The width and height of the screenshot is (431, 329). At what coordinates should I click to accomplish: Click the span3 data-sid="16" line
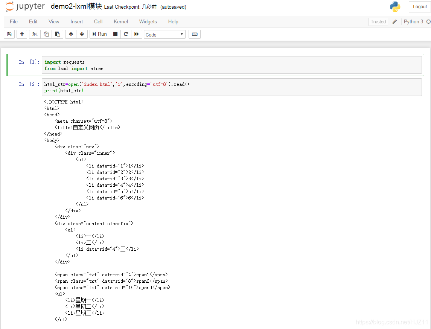point(113,287)
